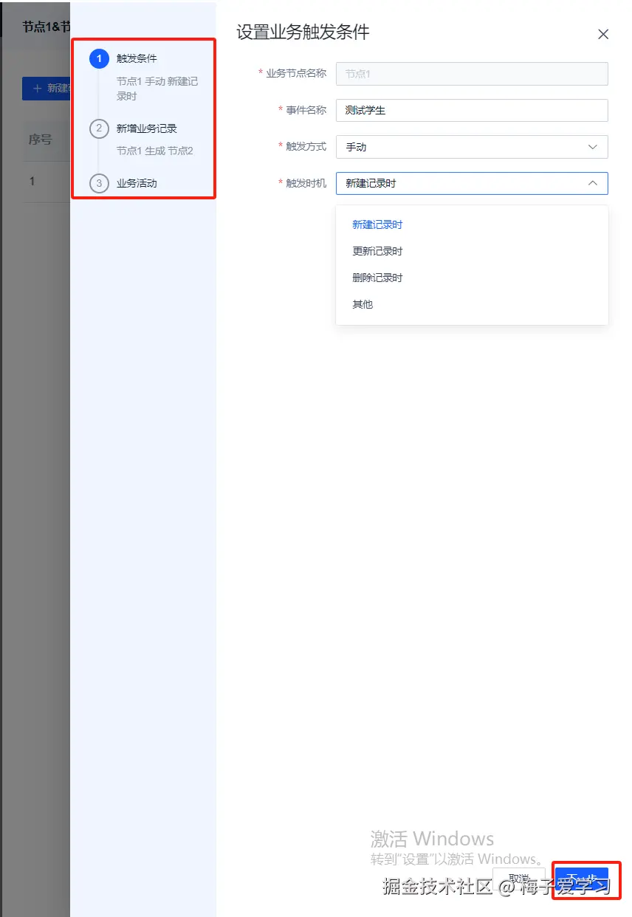This screenshot has width=632, height=917.
Task: Click step description 节点1 手动 新建记录时
Action: coord(157,89)
